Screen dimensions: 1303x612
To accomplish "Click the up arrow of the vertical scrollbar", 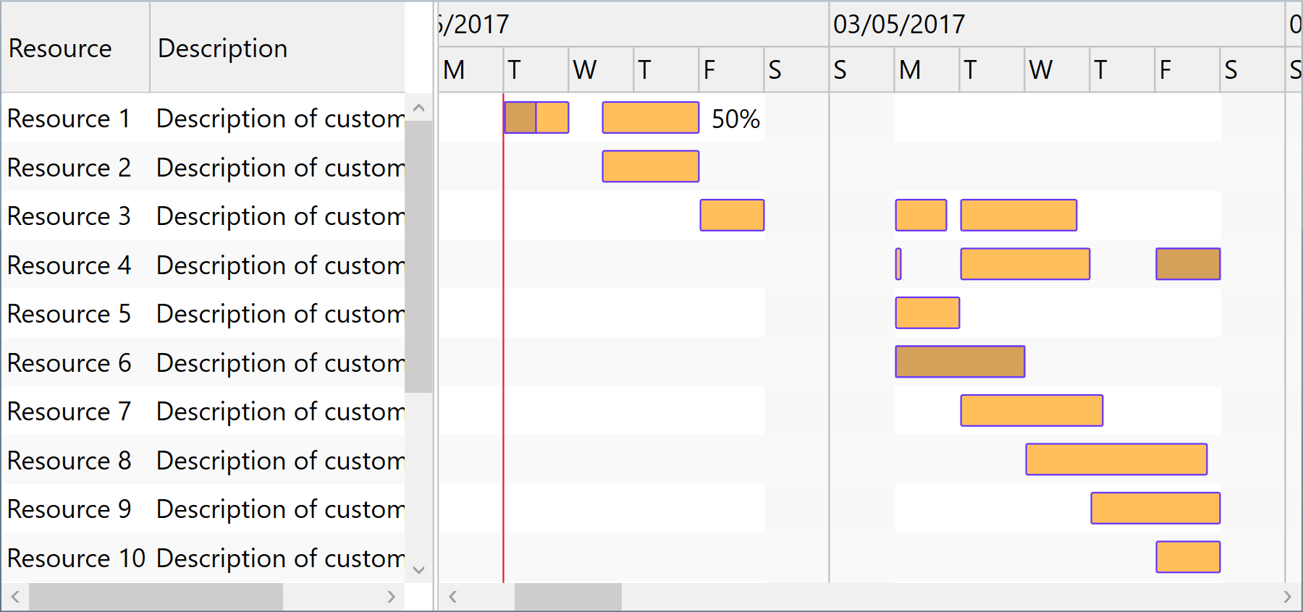I will [x=418, y=106].
